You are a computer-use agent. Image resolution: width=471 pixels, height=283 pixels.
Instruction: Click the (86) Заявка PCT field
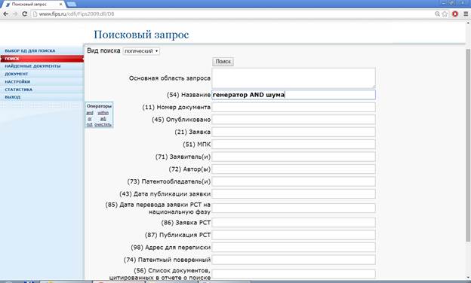pos(294,223)
